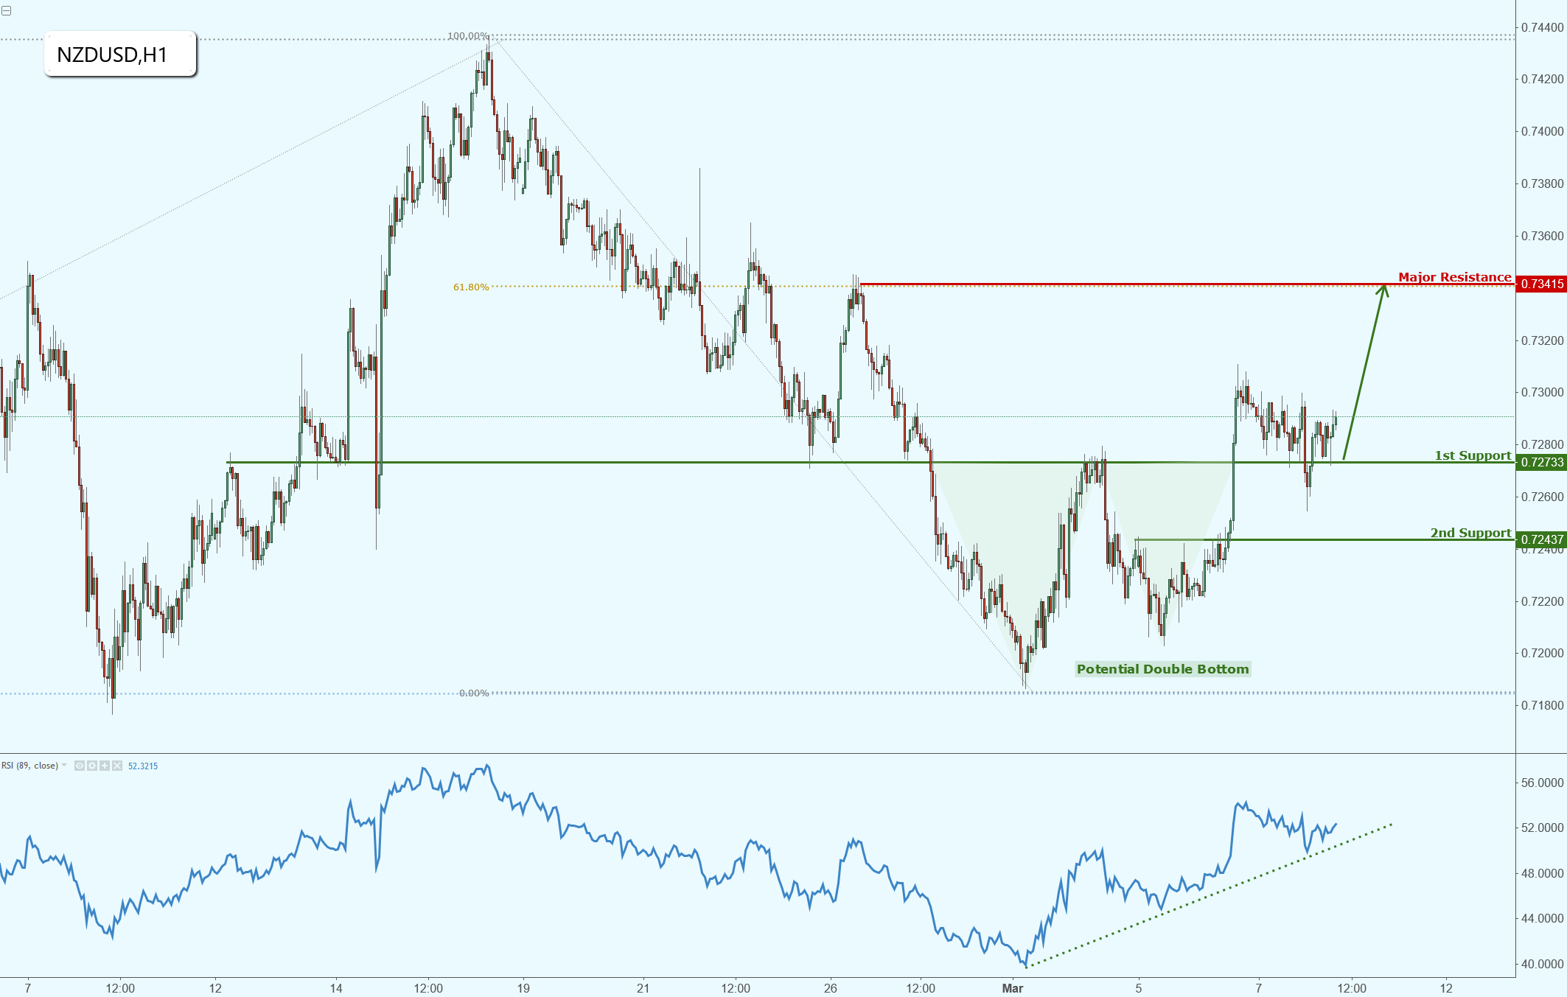The width and height of the screenshot is (1567, 997).
Task: Click the 0.72437 green price tag
Action: tap(1541, 539)
